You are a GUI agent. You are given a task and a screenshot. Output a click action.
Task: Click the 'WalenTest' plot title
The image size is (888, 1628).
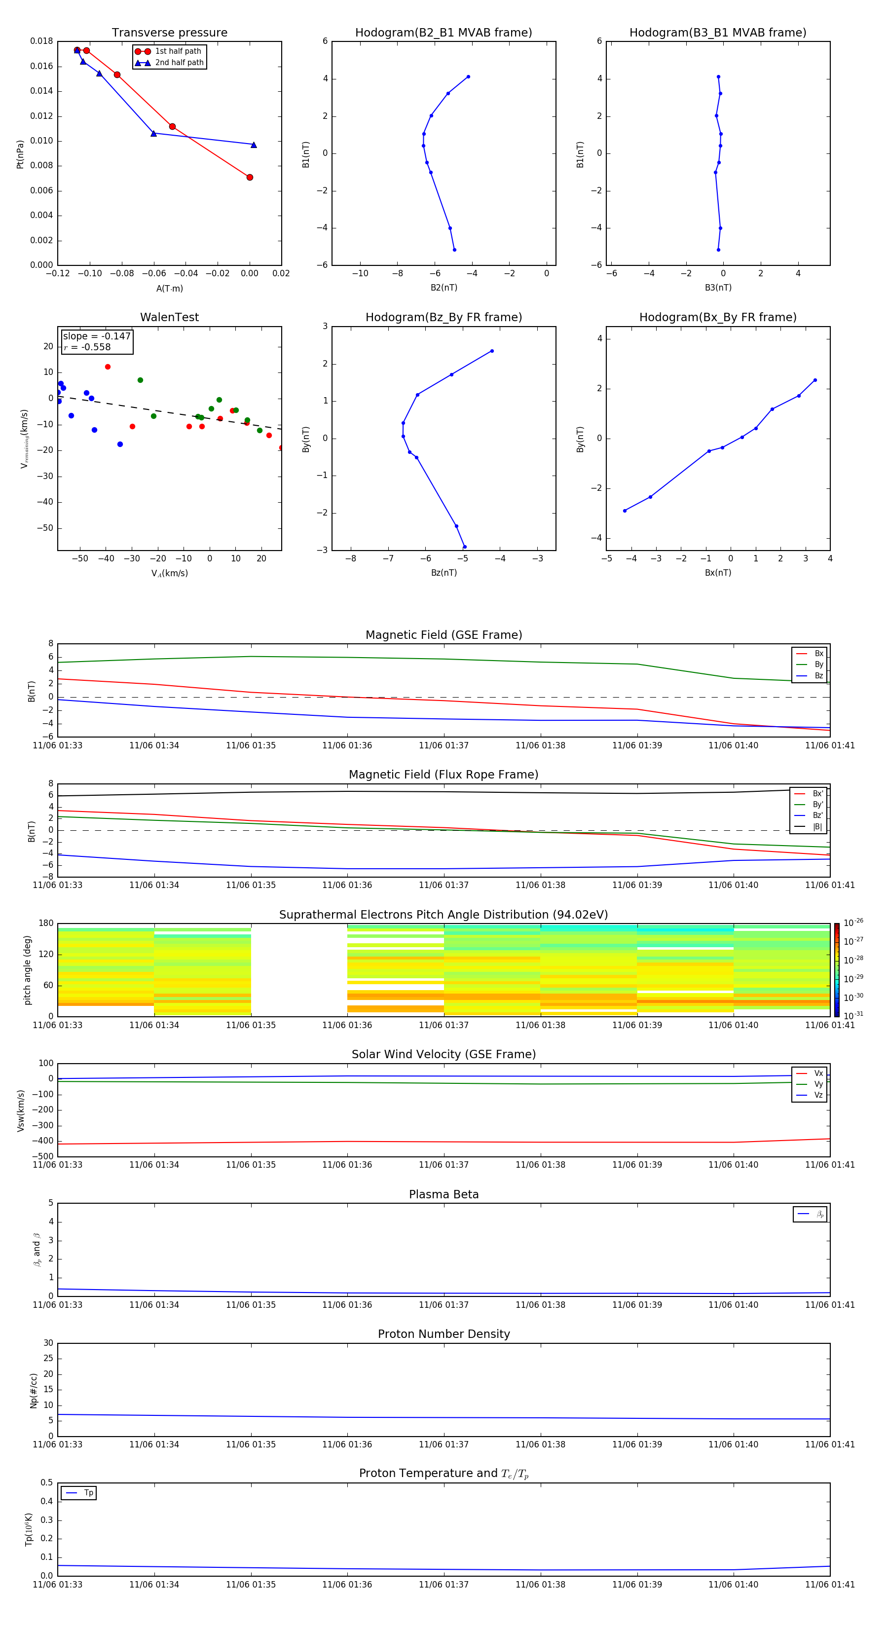[x=169, y=317]
